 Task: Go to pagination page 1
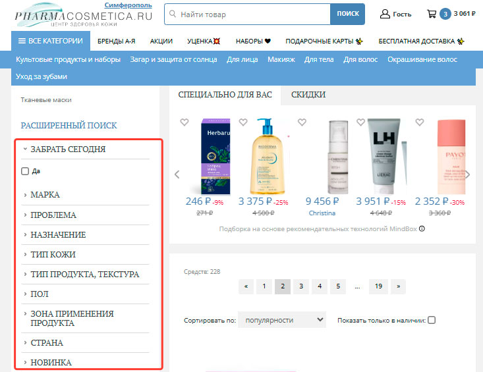pyautogui.click(x=264, y=286)
